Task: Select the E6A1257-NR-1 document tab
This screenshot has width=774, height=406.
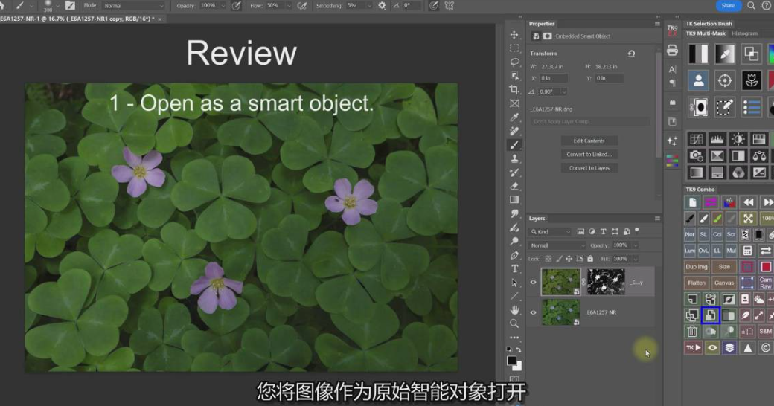Action: coord(74,19)
